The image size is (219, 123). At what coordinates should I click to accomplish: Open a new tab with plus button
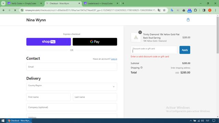[x=123, y=3]
